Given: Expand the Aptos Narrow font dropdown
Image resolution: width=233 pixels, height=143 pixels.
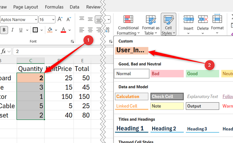Looking at the screenshot, I should [36, 20].
